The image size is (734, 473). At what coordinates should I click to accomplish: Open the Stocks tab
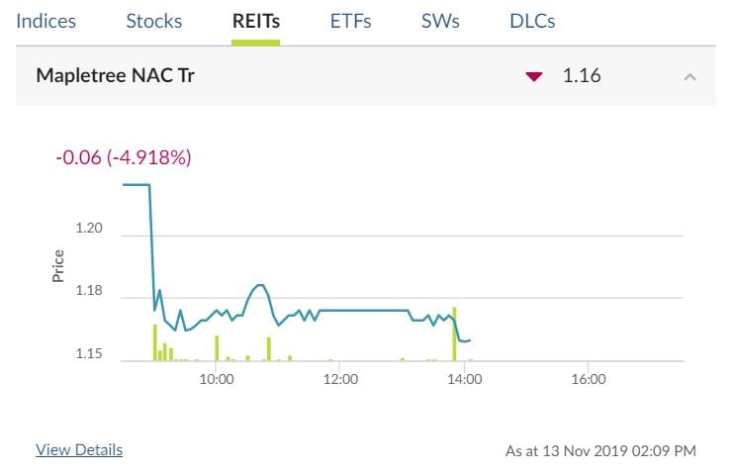pyautogui.click(x=154, y=21)
